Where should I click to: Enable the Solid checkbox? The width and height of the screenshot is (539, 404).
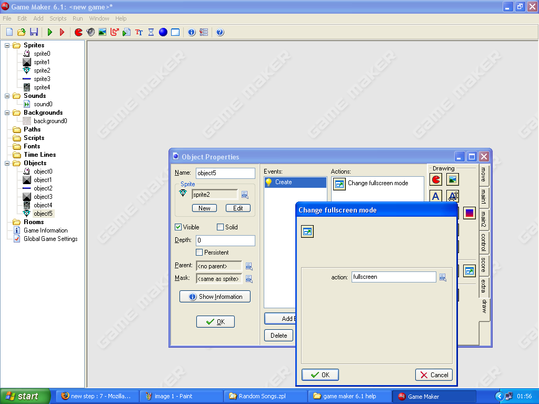(x=221, y=227)
